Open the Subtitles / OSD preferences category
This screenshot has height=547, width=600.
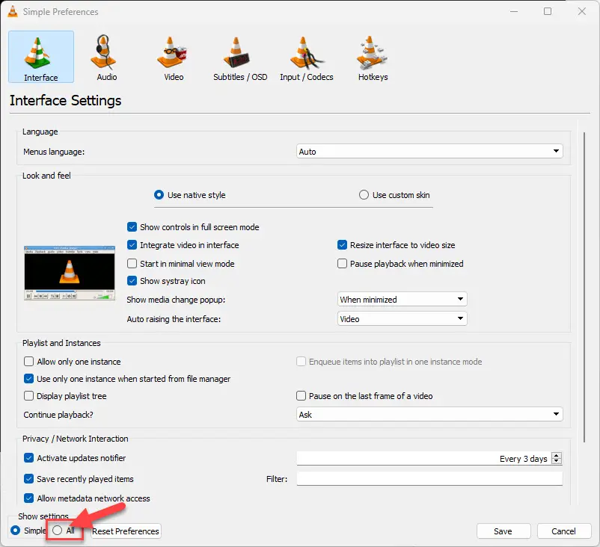coord(240,58)
